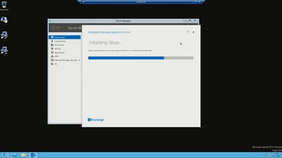Open the IIS role page
Screen dimensions: 282x158
65,64
